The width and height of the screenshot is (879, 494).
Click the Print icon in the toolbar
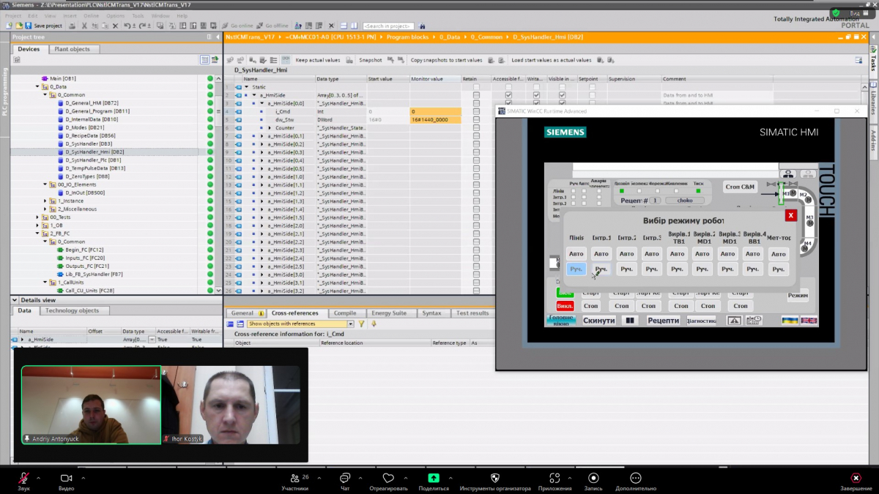click(x=72, y=26)
